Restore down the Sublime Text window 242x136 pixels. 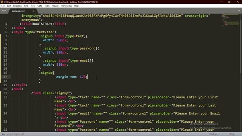[x=230, y=2]
